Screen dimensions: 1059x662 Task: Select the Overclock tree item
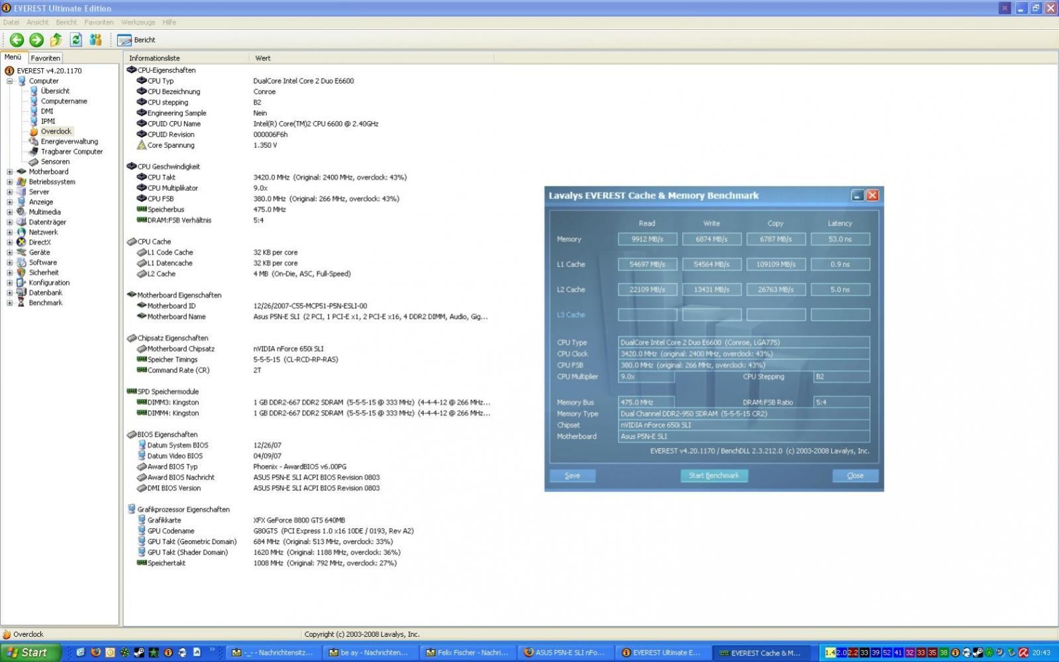tap(56, 131)
